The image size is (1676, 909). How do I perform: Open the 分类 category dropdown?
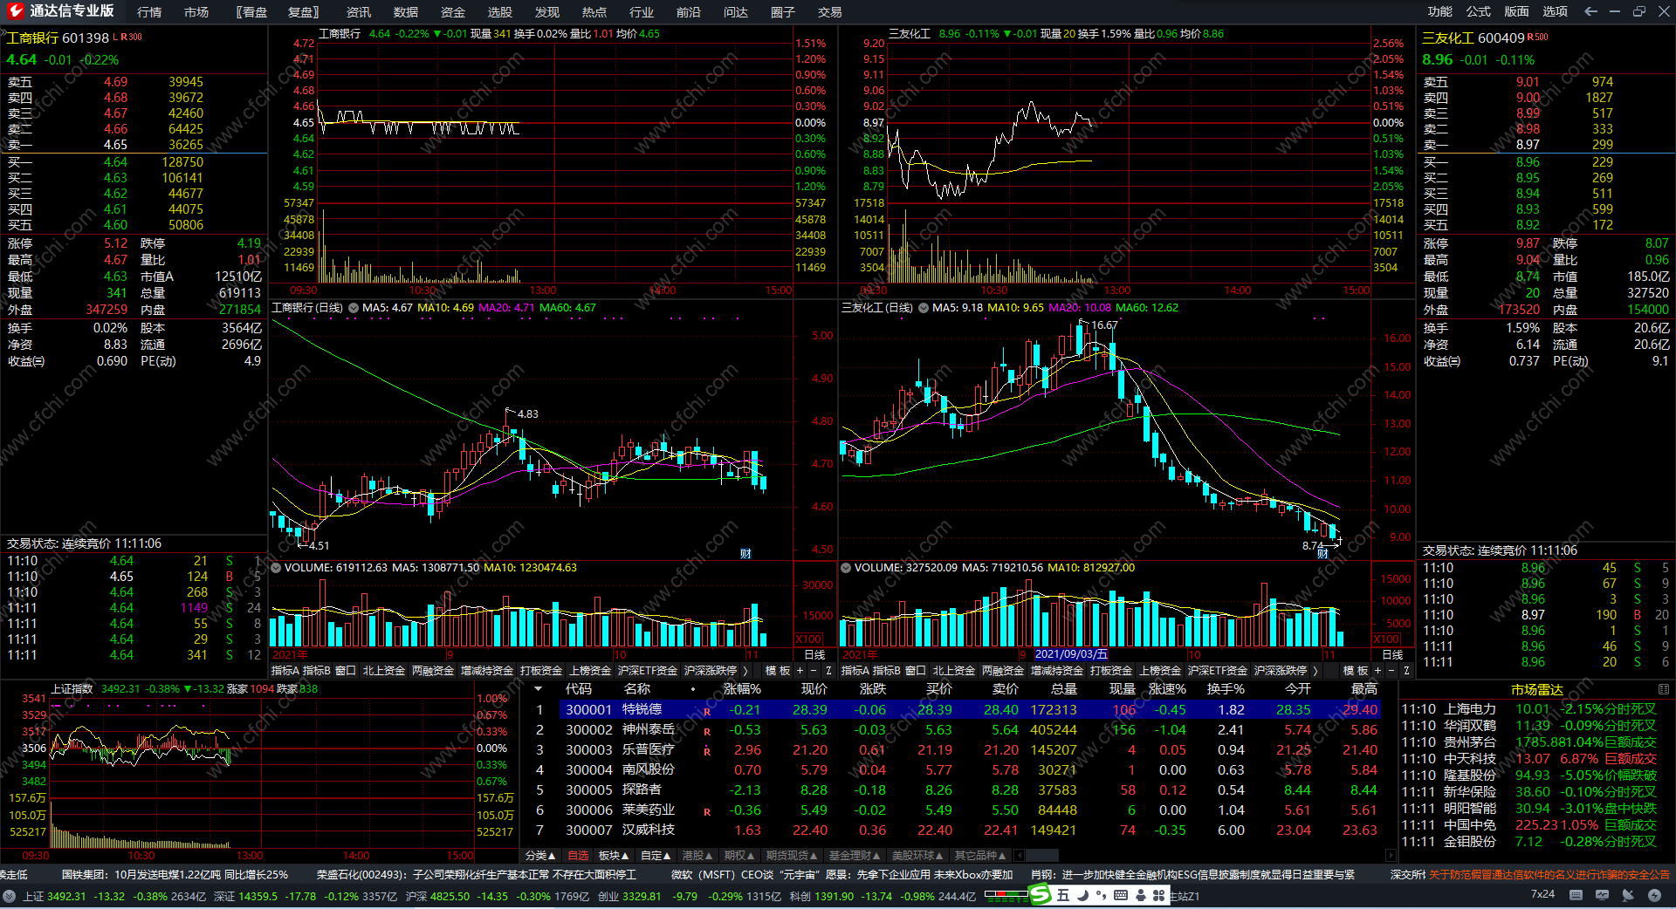coord(541,856)
